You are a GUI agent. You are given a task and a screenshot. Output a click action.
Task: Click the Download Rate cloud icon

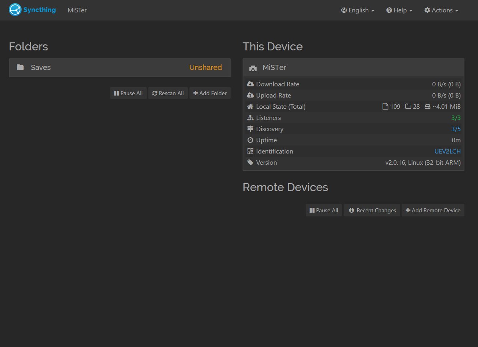click(x=250, y=84)
